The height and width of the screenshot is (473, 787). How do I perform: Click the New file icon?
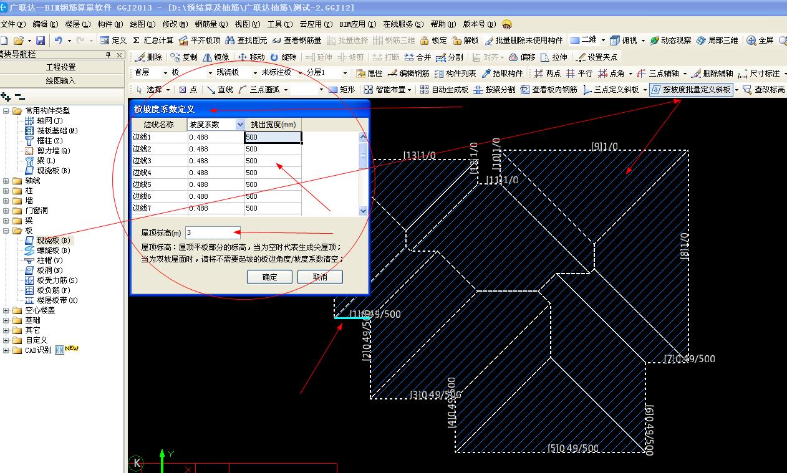pos(4,41)
